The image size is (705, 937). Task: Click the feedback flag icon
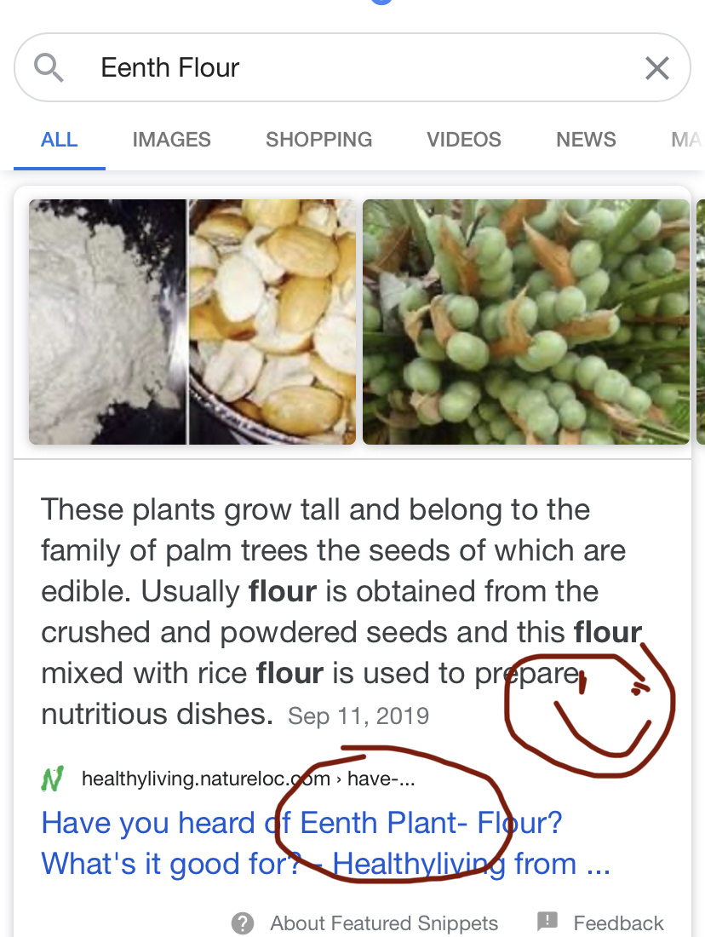(x=547, y=922)
